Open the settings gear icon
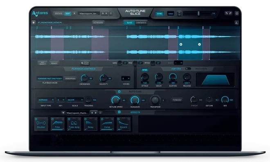Viewport: 270px width, 162px height. [237, 14]
